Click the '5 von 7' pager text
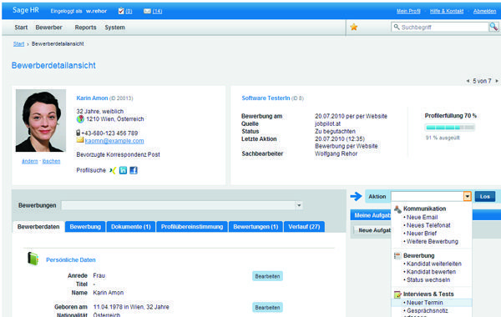 click(482, 81)
